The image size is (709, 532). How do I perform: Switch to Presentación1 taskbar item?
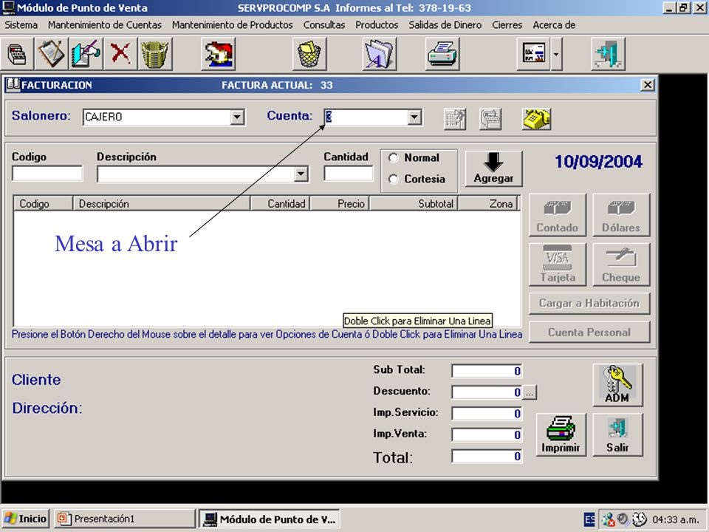(124, 519)
